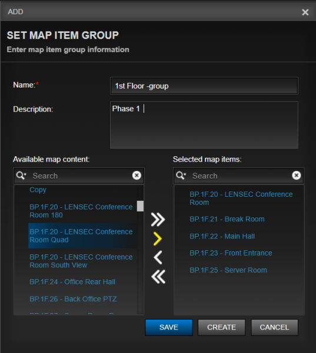Viewport: 316px width, 353px height.
Task: Clear the Selected map items search
Action: pos(297,176)
